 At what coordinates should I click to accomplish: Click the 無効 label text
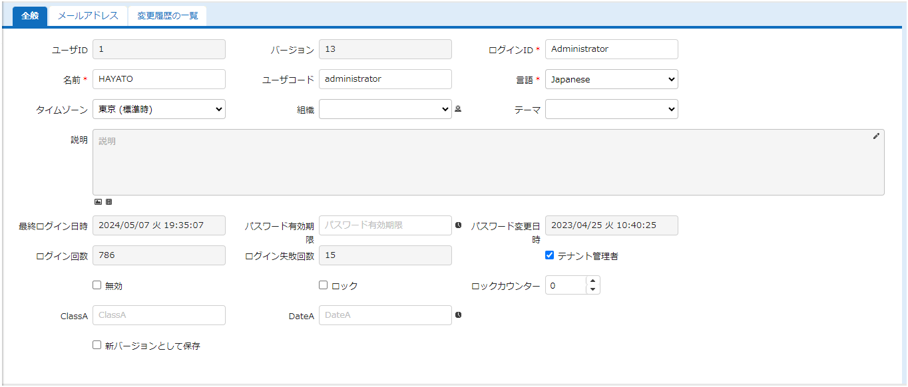114,286
